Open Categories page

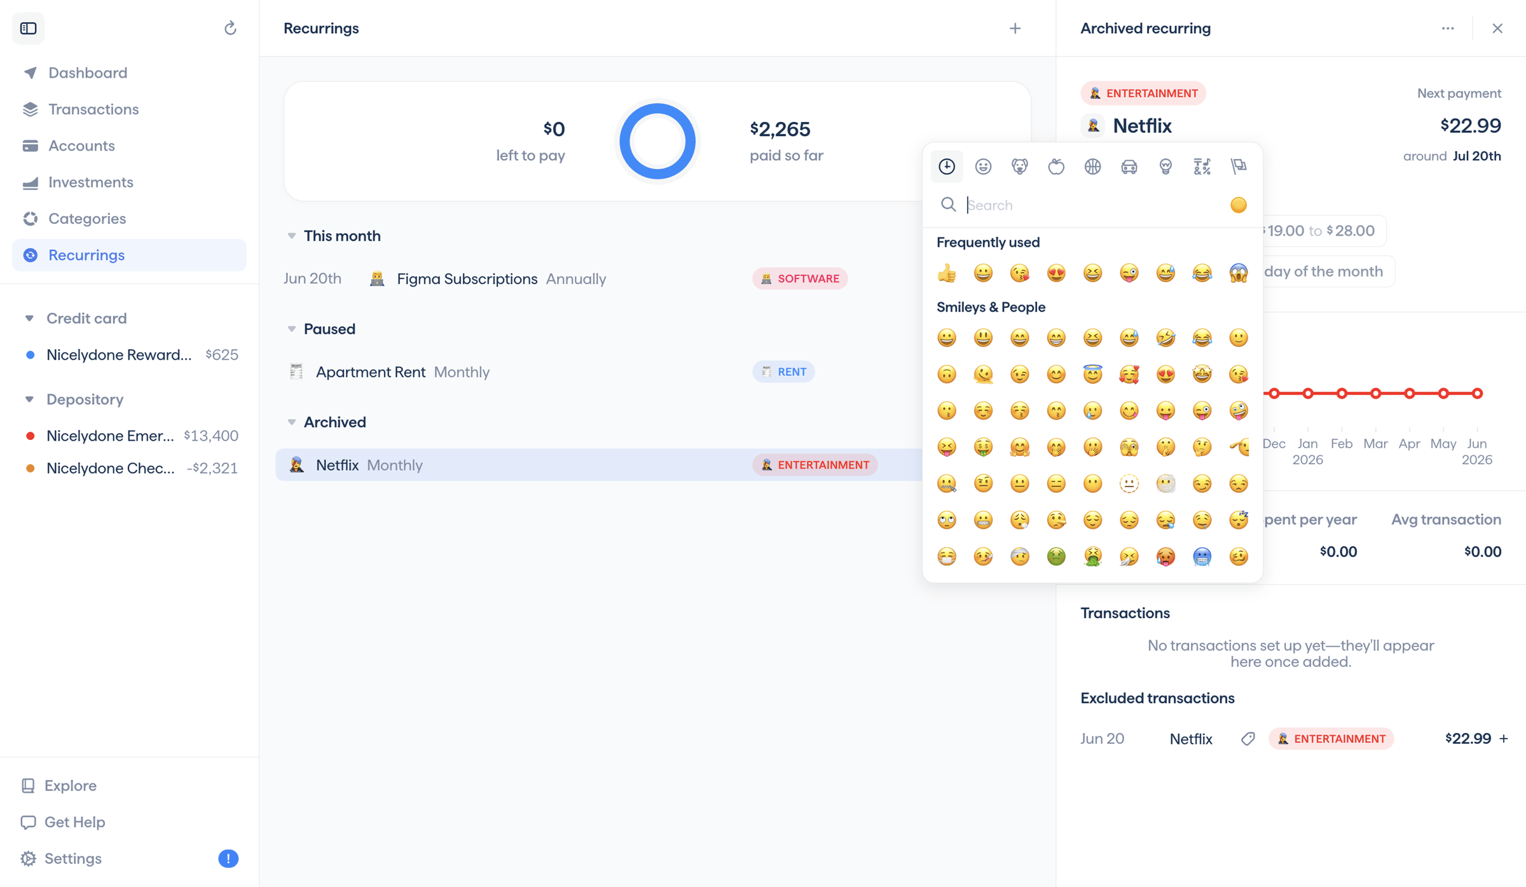[129, 218]
